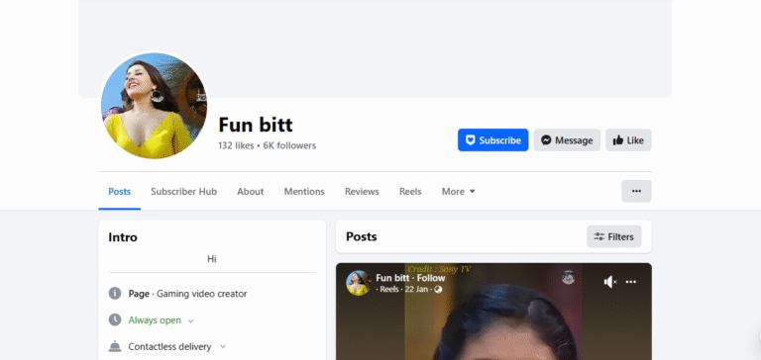This screenshot has width=761, height=360.
Task: Open post Filters
Action: (614, 236)
